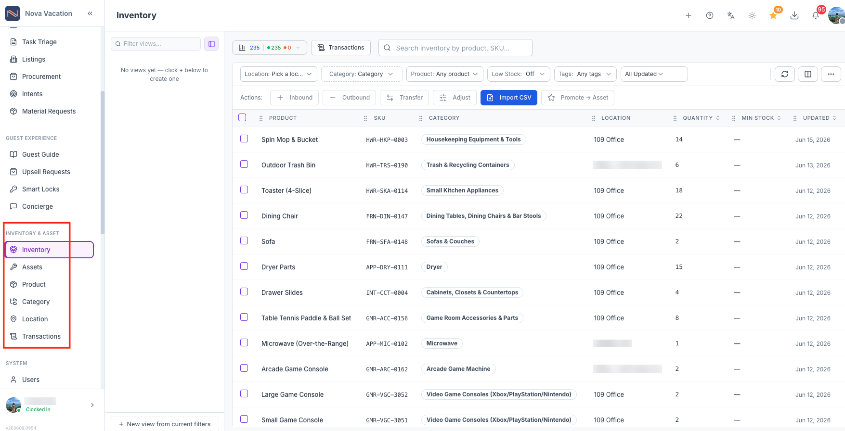
Task: Sort by the Quantity column
Action: (701, 118)
